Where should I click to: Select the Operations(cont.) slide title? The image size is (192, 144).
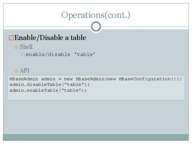coord(96,15)
